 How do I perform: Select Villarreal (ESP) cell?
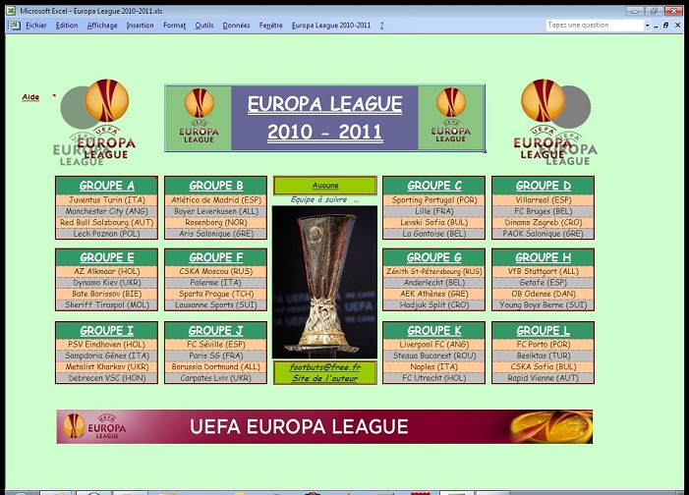(x=544, y=199)
